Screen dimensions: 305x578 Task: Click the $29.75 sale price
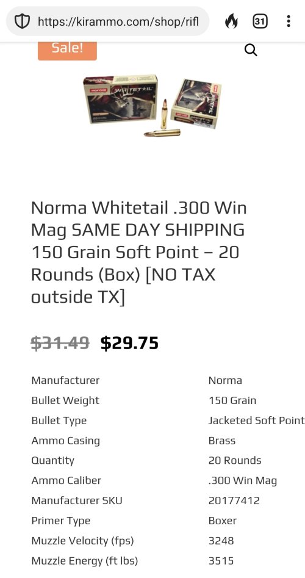click(x=130, y=343)
